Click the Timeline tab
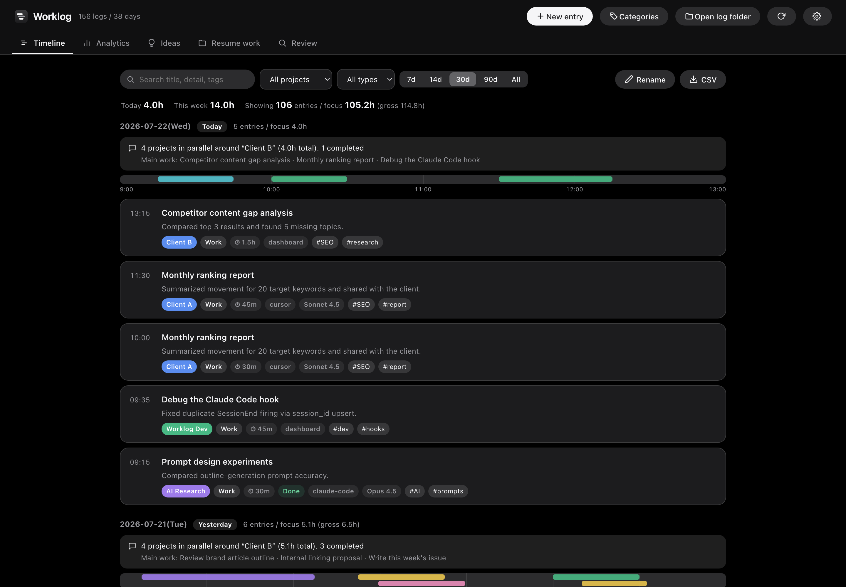846x587 pixels. click(x=42, y=43)
